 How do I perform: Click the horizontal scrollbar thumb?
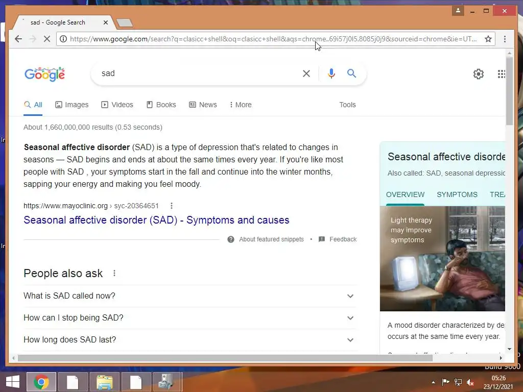pyautogui.click(x=225, y=358)
